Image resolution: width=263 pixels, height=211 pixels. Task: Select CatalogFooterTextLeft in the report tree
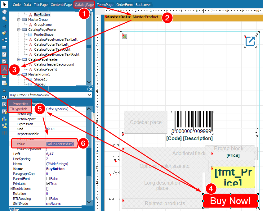click(51, 44)
